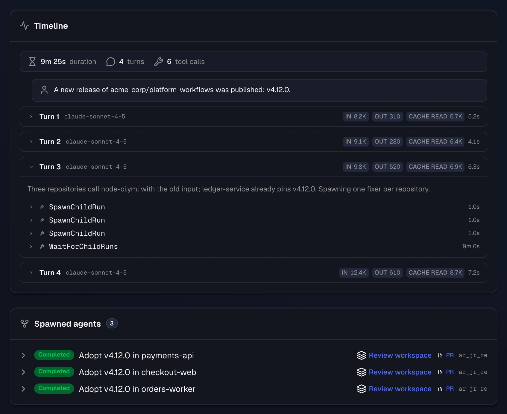Click the pull request icon for orders-worker
Viewport: 507px width, 414px height.
click(440, 389)
